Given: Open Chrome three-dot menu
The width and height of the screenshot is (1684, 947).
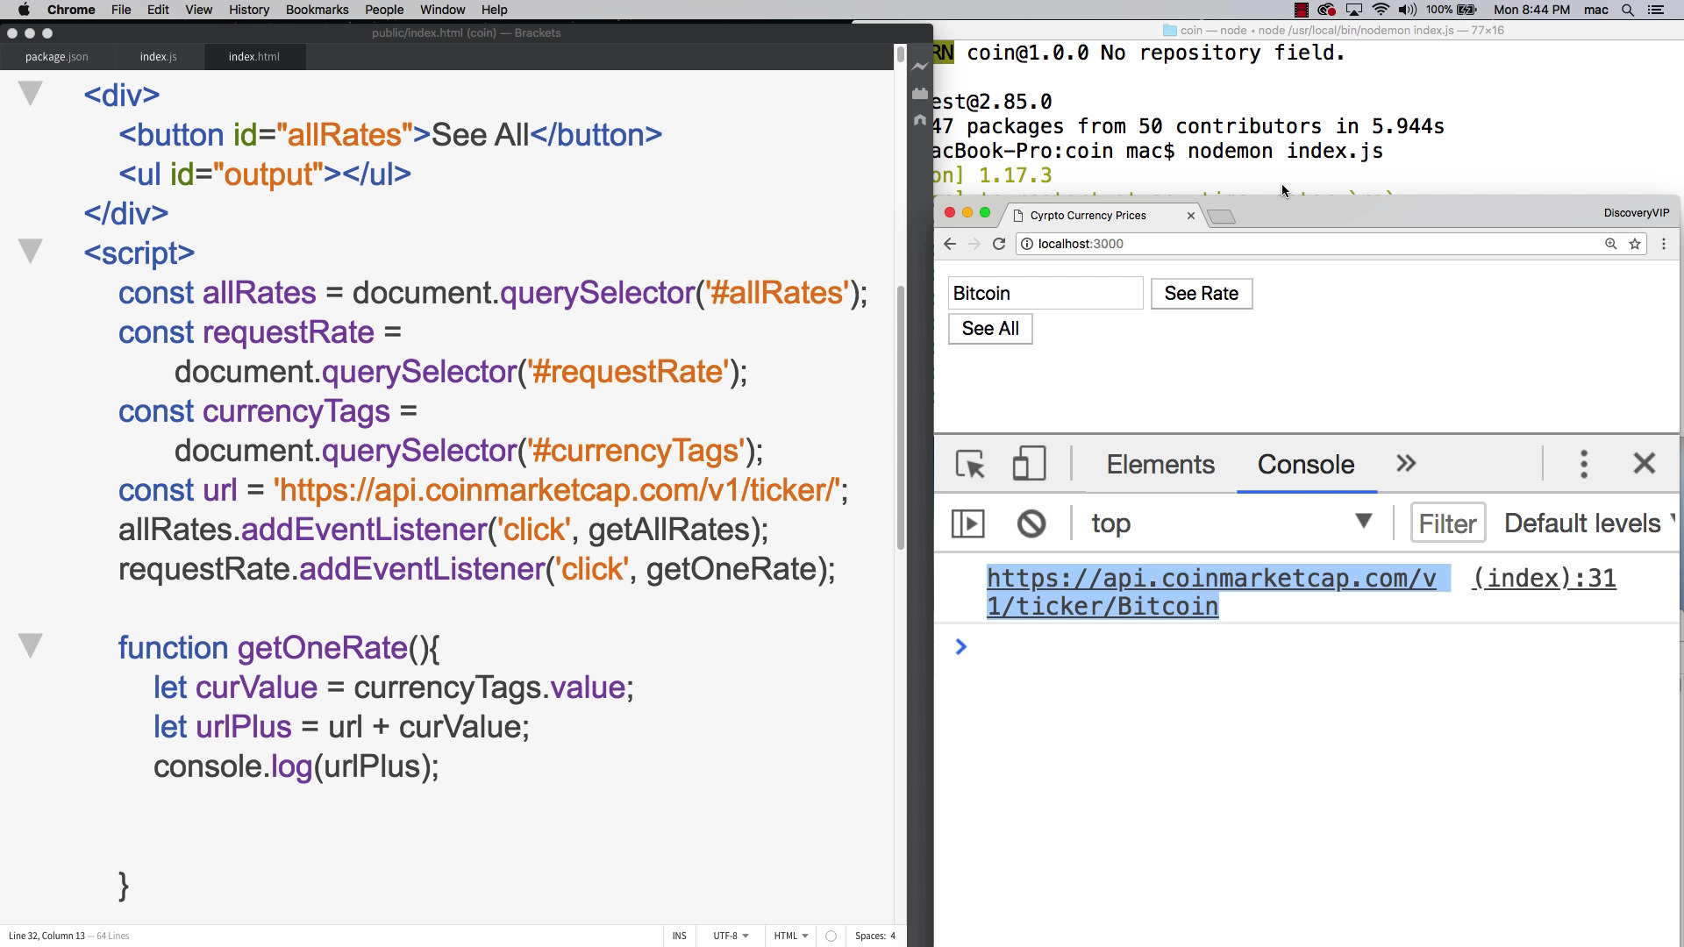Looking at the screenshot, I should point(1664,244).
